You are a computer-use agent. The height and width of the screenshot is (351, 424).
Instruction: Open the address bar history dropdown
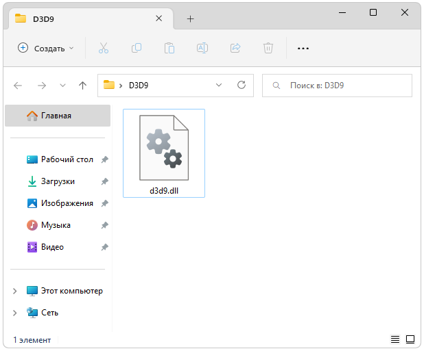pyautogui.click(x=219, y=86)
